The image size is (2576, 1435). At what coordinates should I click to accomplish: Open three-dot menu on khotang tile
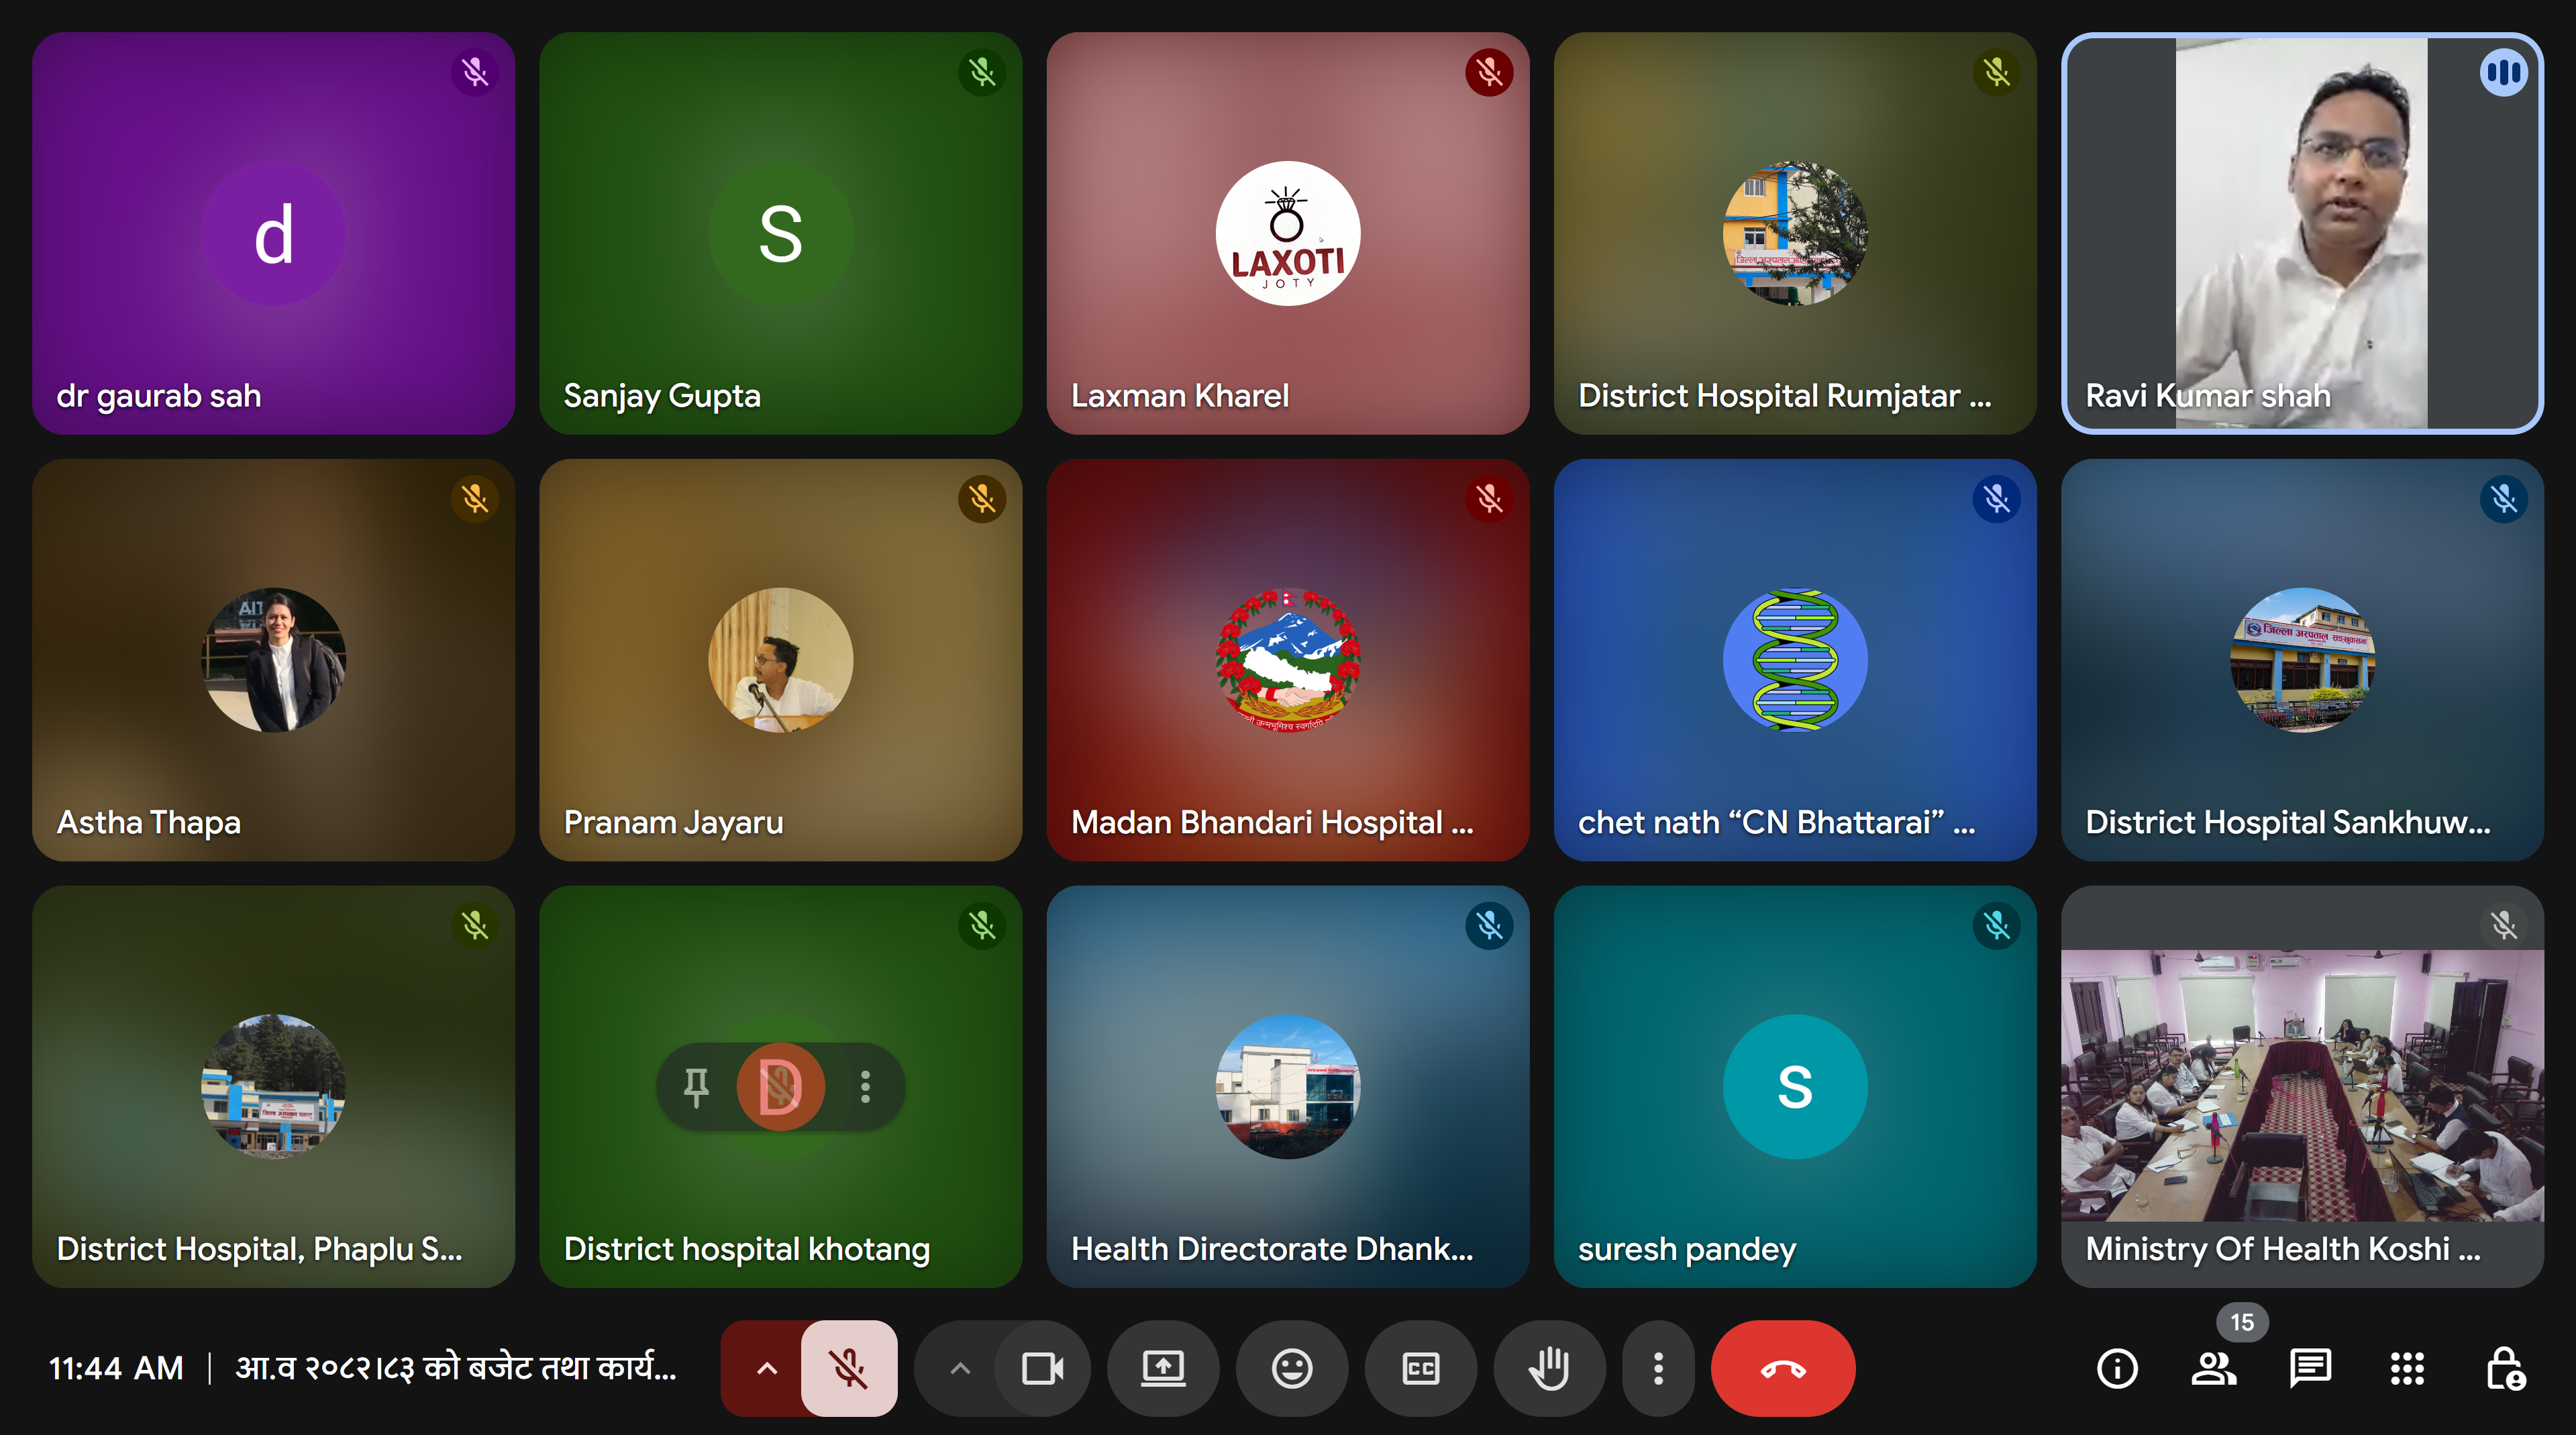point(865,1086)
